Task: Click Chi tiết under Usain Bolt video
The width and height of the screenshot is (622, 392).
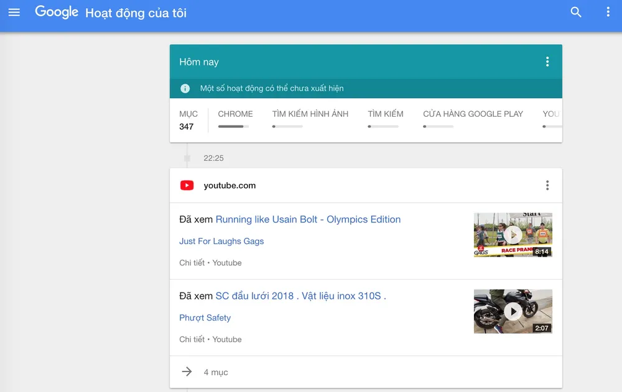Action: click(x=192, y=263)
